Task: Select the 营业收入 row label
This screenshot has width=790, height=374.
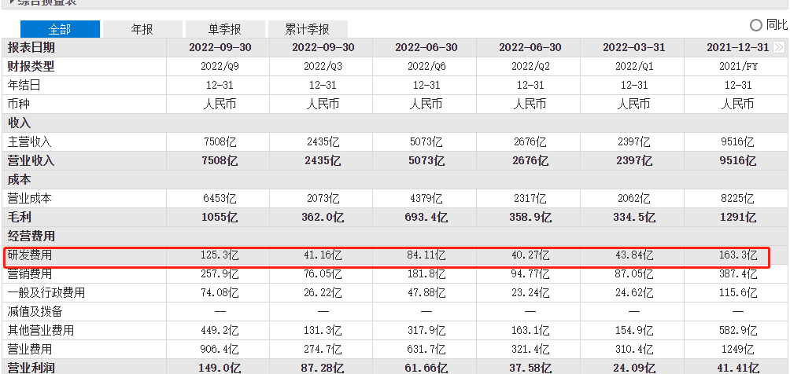Action: 30,160
